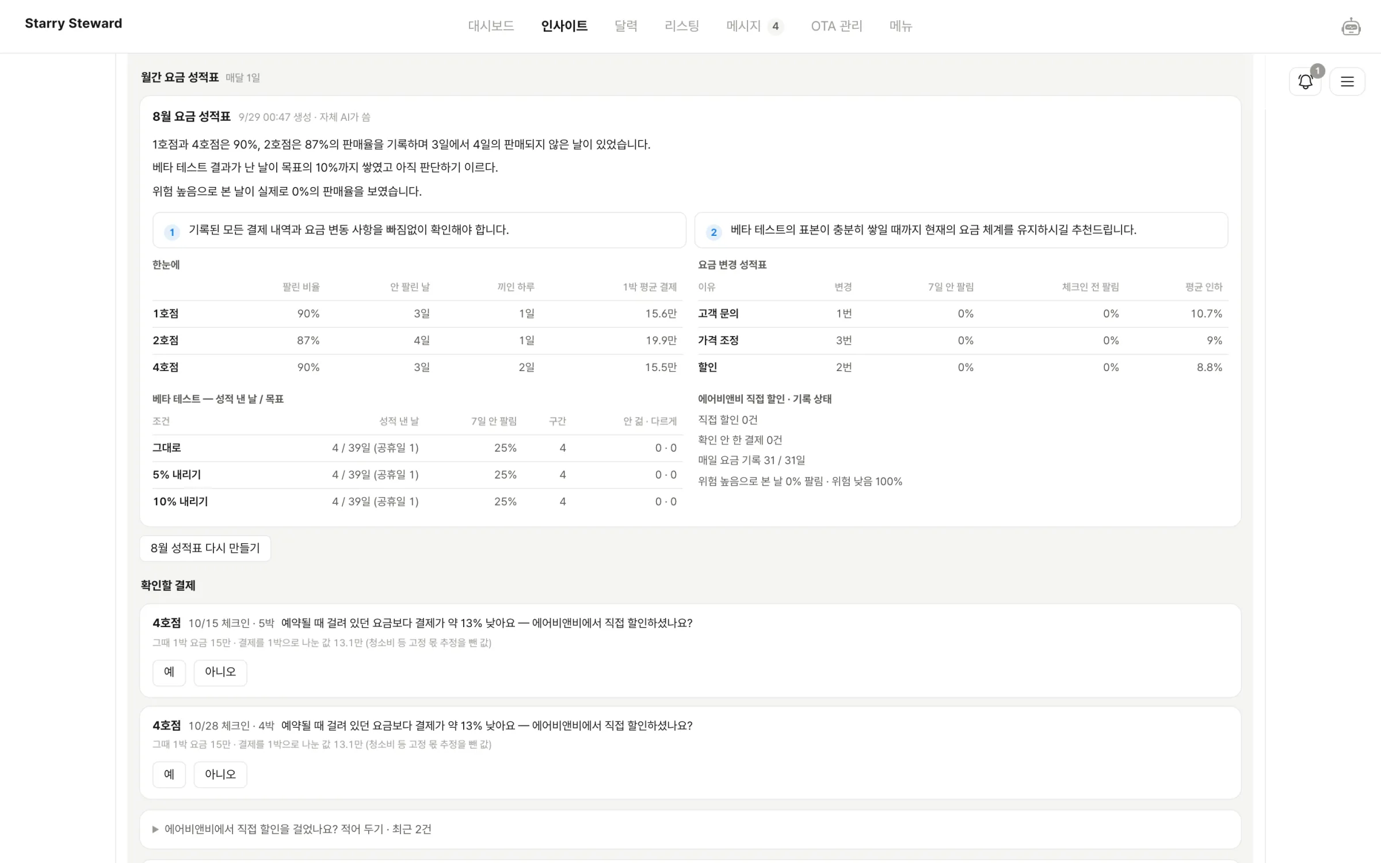
Task: Click the 10% 내리기 condition row
Action: 417,502
